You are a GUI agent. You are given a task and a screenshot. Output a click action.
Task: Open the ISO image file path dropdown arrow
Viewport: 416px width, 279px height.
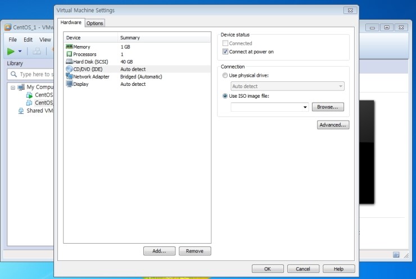pyautogui.click(x=305, y=107)
